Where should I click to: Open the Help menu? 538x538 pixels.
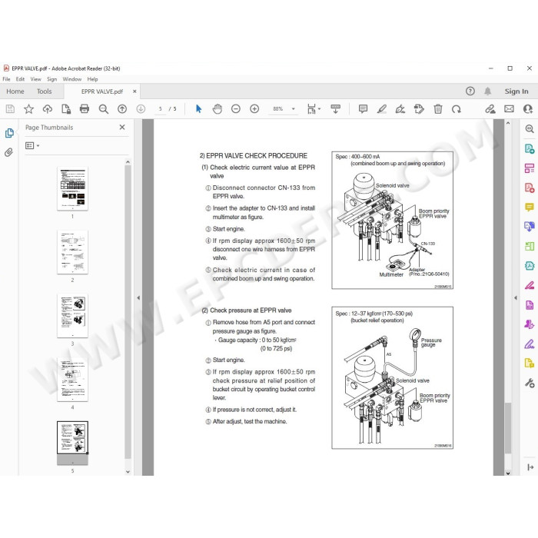point(92,79)
